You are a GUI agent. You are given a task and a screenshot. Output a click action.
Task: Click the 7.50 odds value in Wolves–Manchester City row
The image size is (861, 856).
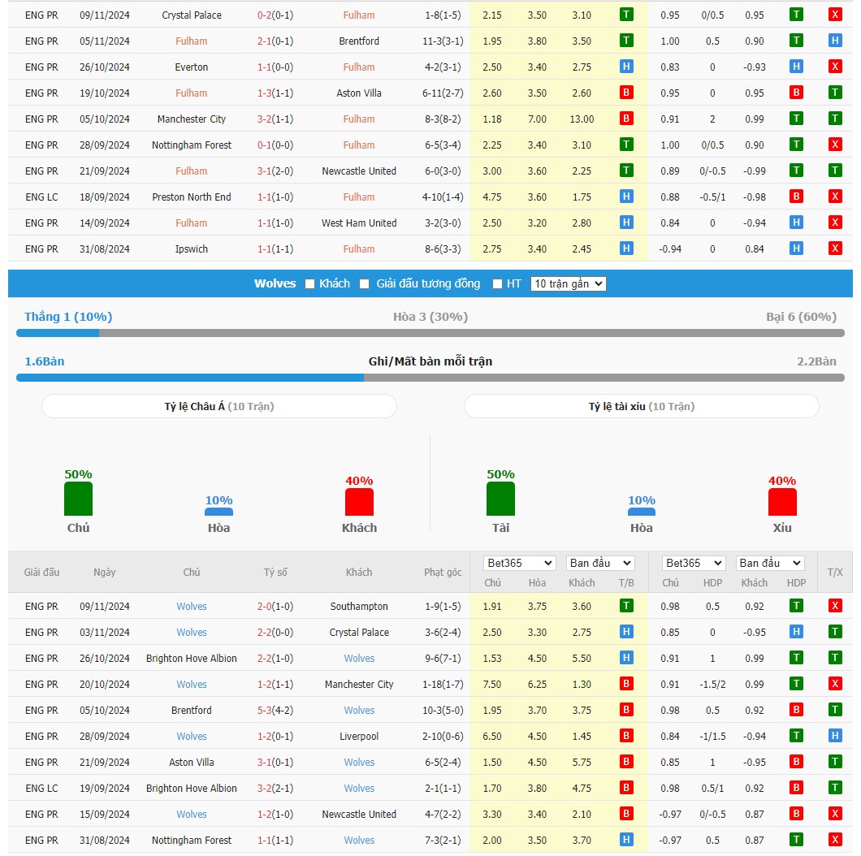point(492,684)
